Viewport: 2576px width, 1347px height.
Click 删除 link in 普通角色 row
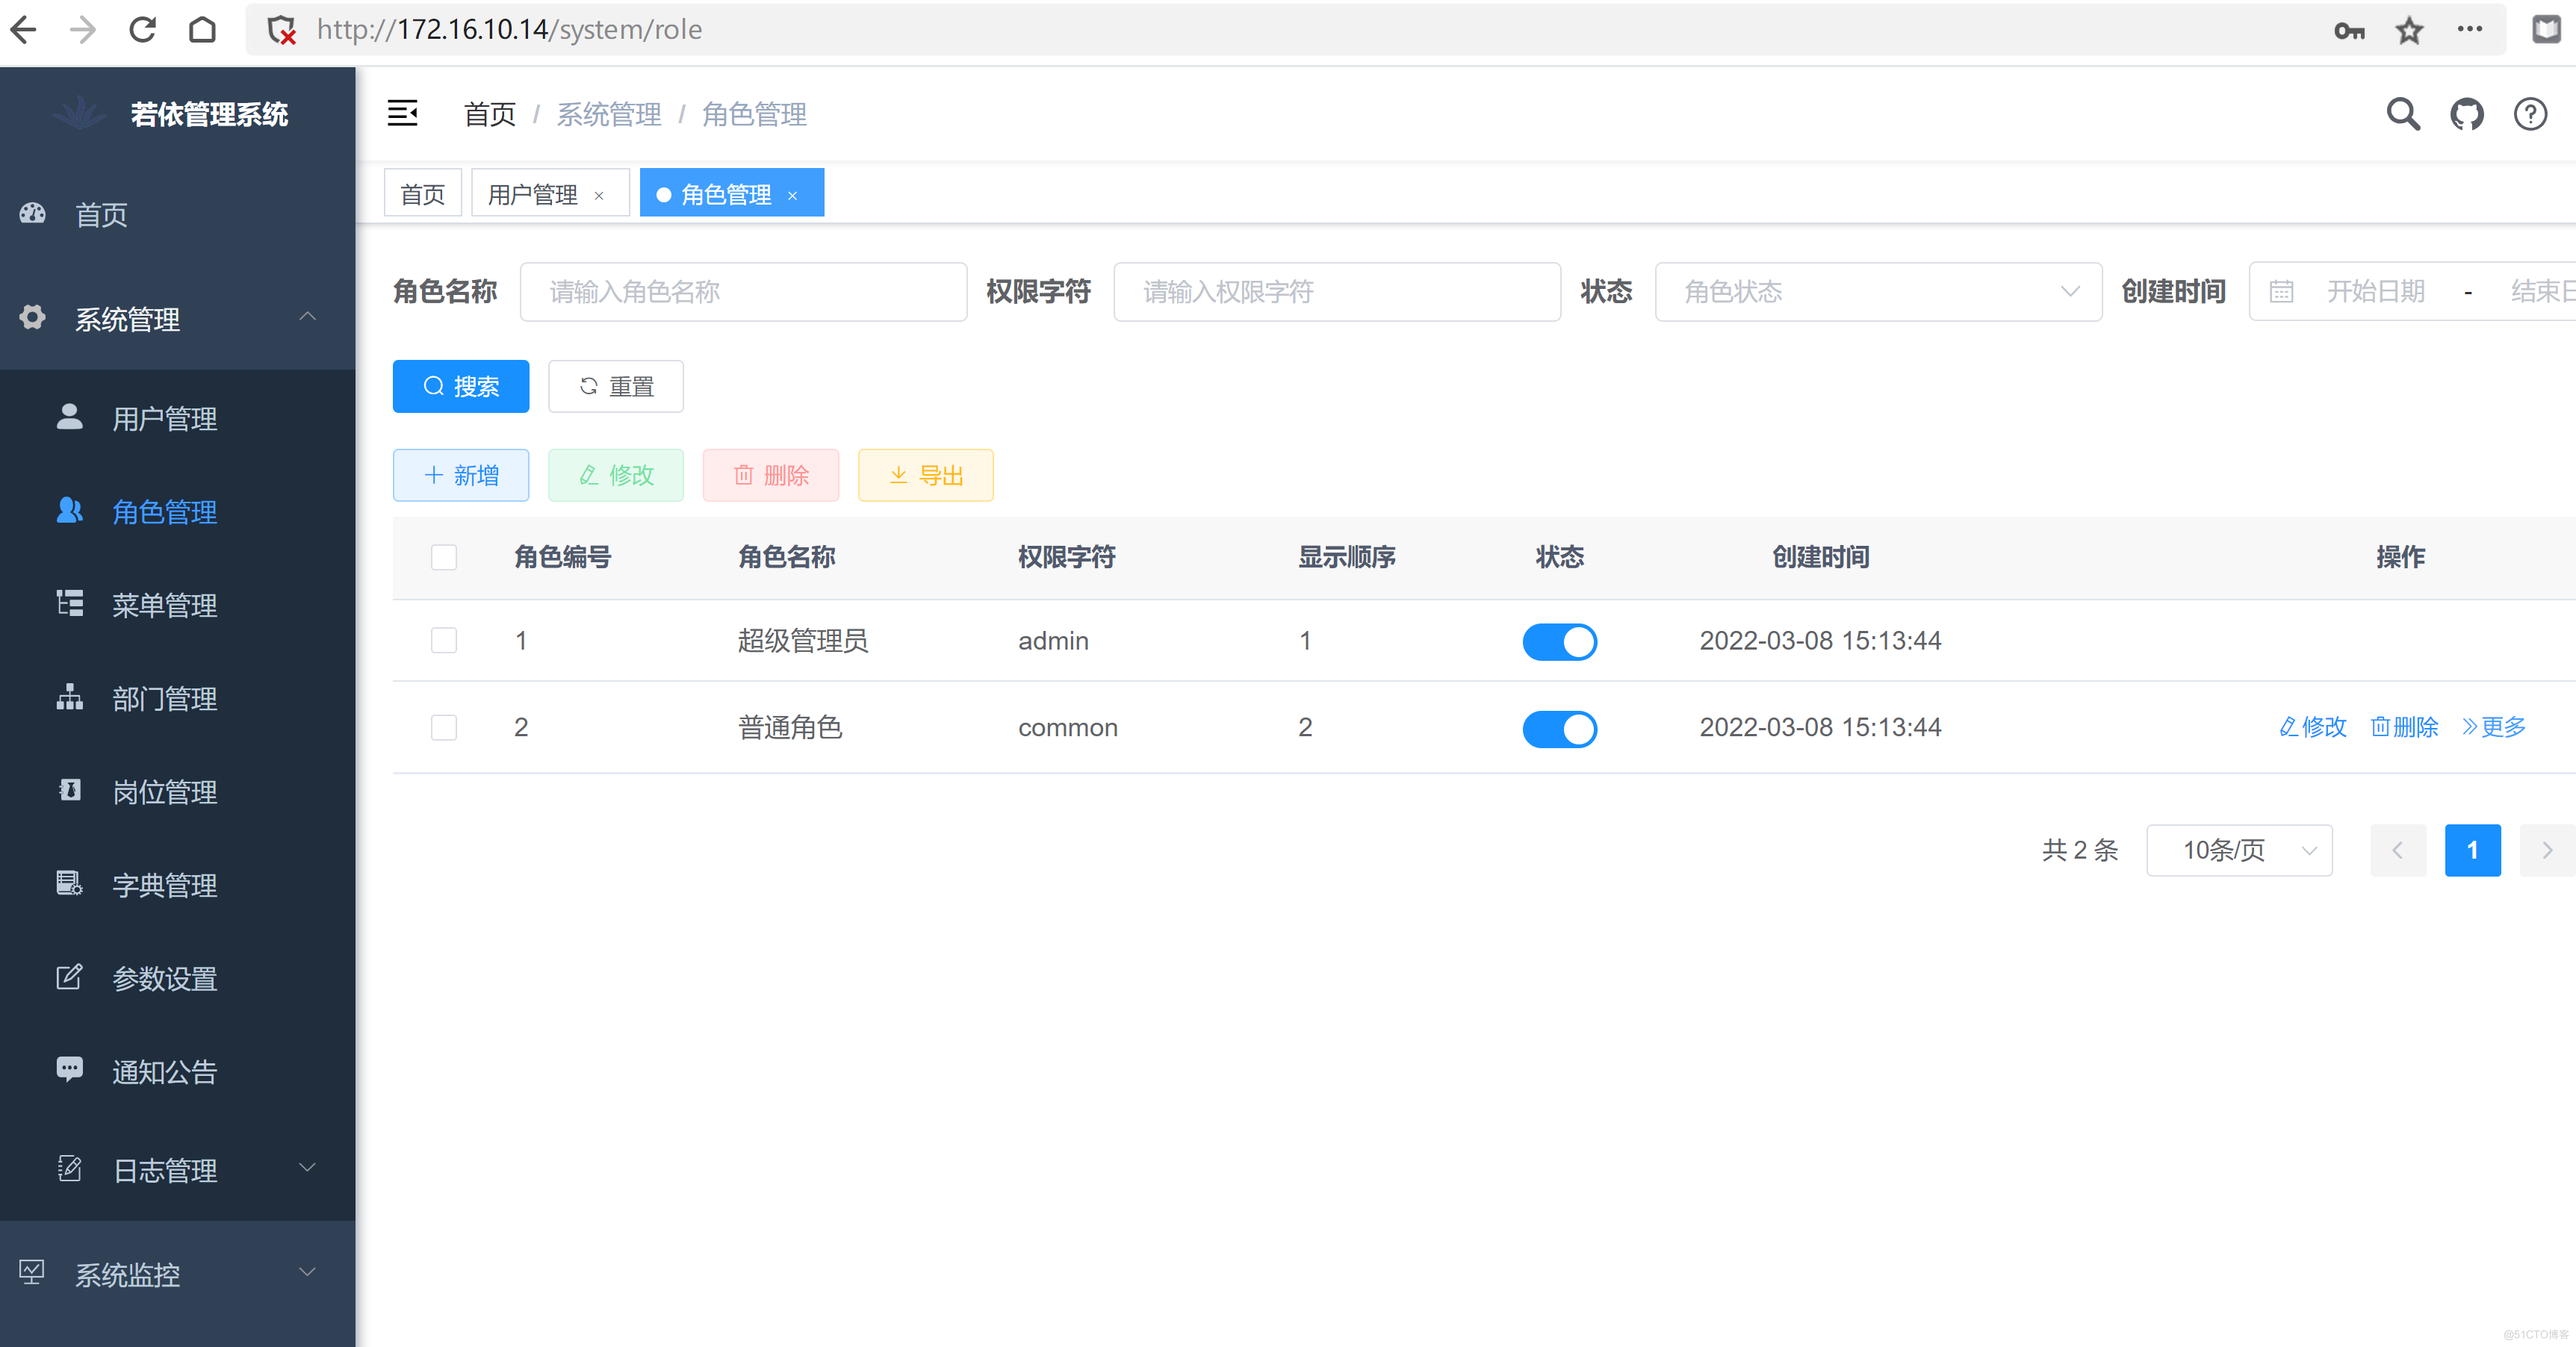click(2404, 727)
